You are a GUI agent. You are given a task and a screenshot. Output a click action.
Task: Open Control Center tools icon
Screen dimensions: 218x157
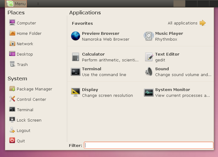12,99
